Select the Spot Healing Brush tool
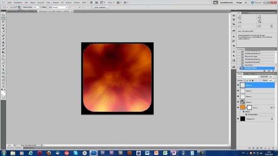 tap(3, 36)
